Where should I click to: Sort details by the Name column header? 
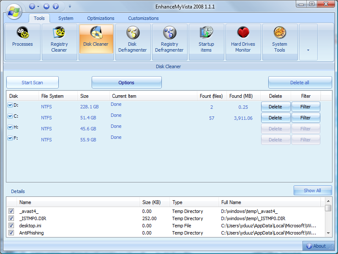[78, 202]
